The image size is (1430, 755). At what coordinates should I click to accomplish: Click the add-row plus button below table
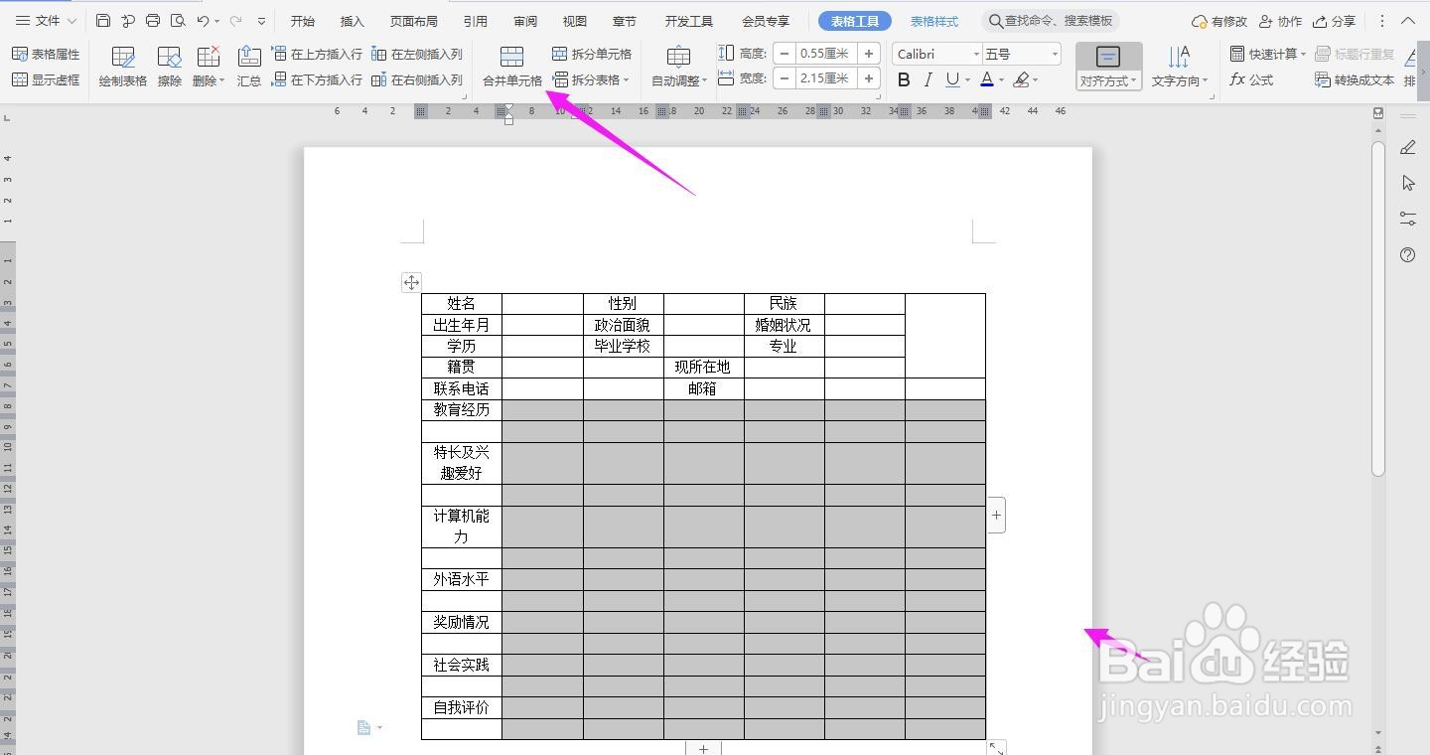tap(703, 748)
